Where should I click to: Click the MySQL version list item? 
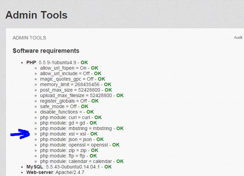tap(69, 167)
